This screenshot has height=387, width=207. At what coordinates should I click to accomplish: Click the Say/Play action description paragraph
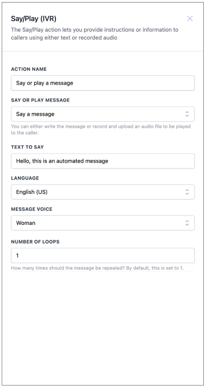tap(95, 33)
